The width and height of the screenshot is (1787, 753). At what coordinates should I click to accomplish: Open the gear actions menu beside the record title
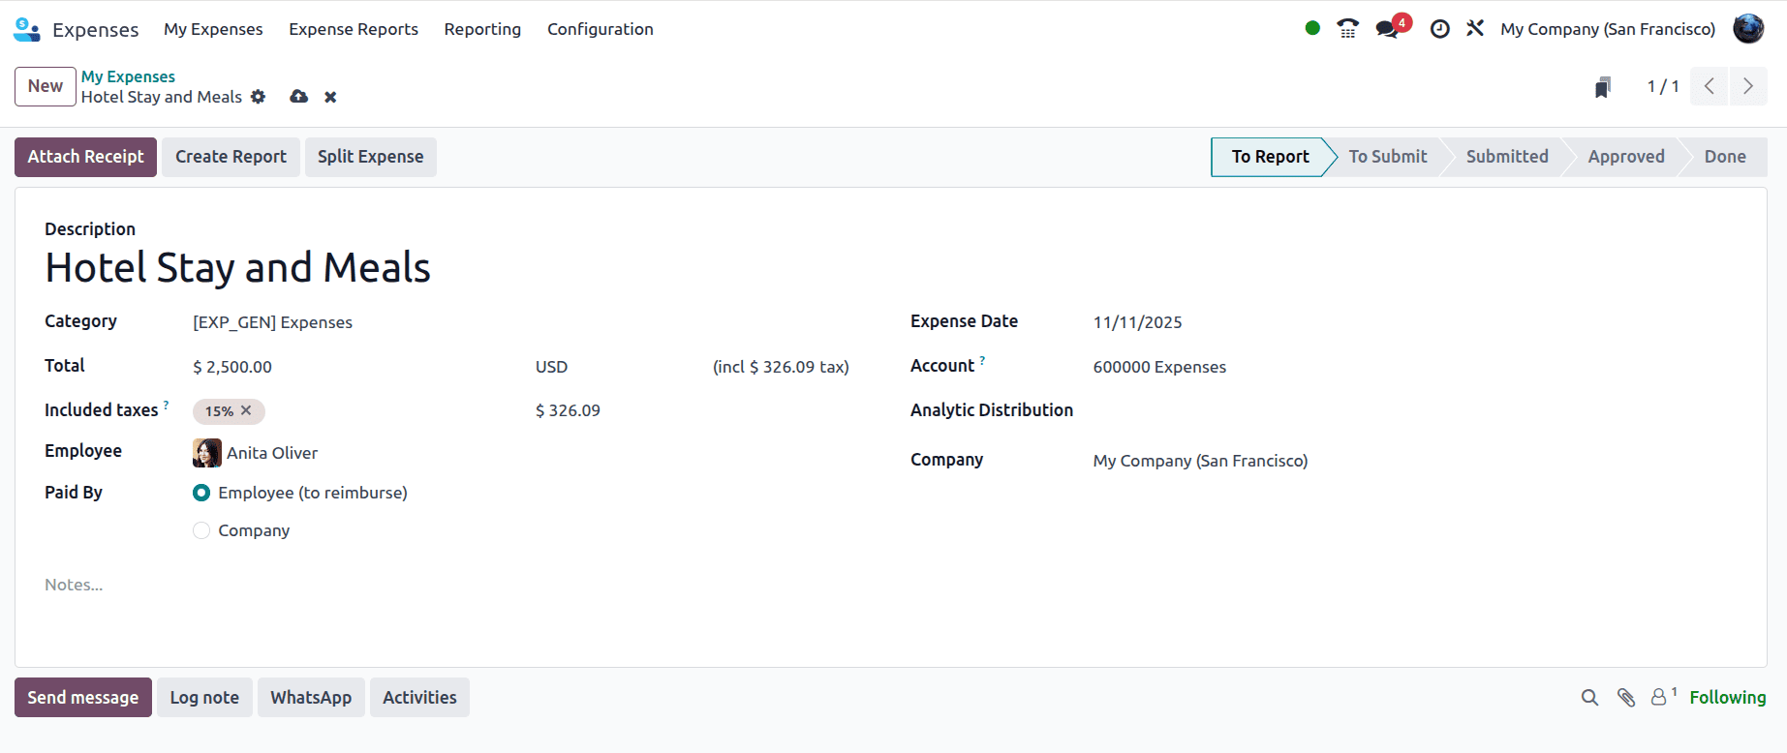(x=258, y=97)
